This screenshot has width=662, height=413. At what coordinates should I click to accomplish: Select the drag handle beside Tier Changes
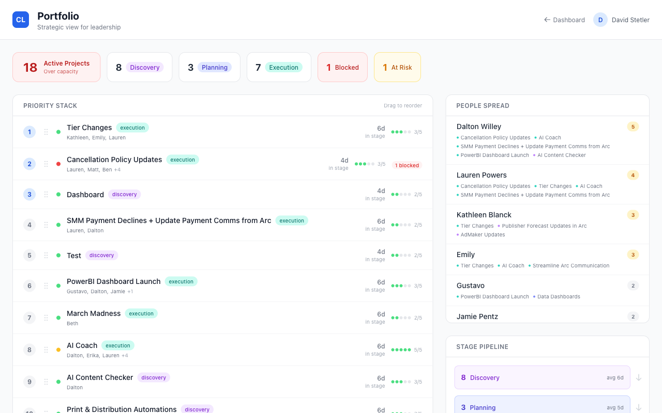(x=46, y=132)
